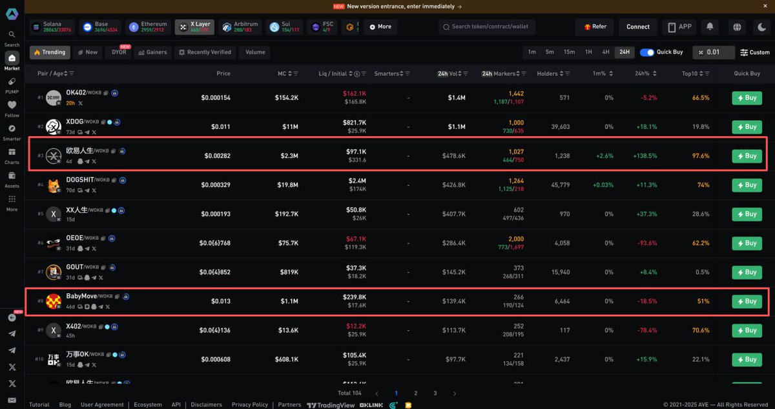Buy the XDOG token
This screenshot has height=409, width=775.
point(747,127)
